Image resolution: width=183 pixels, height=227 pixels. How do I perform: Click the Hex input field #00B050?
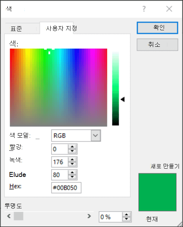(x=66, y=188)
